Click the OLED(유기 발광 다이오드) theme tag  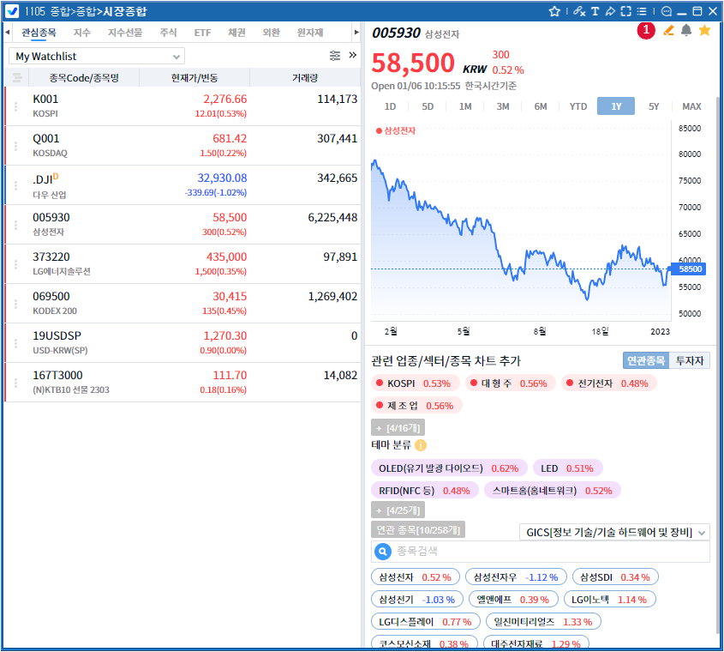point(449,468)
